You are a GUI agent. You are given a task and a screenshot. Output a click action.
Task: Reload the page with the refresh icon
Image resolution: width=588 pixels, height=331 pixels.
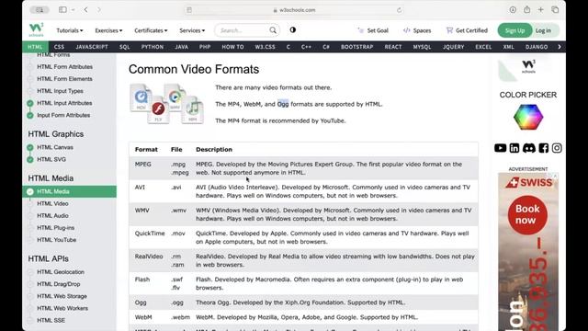point(399,10)
